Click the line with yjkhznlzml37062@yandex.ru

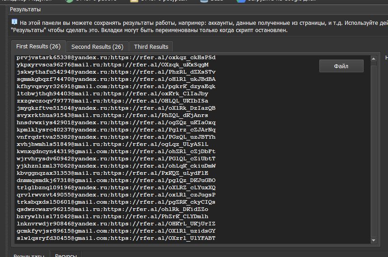[116, 166]
